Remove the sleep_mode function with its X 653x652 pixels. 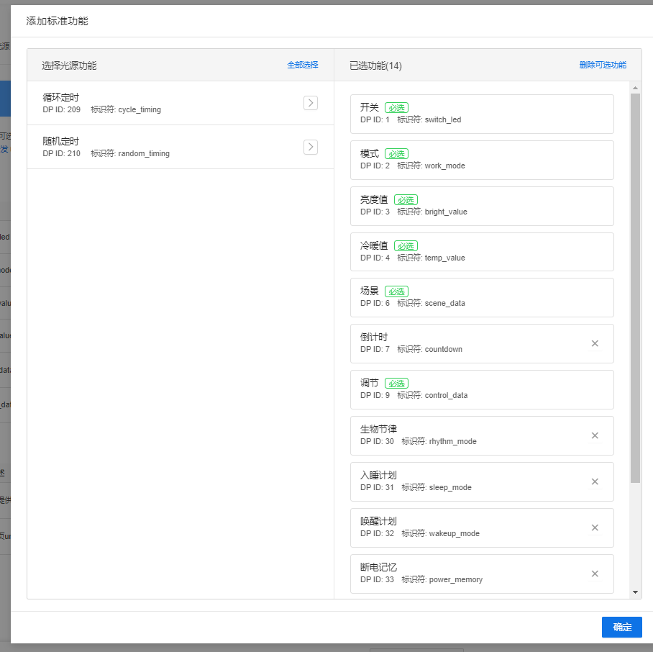tap(595, 481)
